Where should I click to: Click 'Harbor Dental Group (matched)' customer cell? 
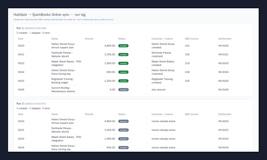tap(163, 72)
